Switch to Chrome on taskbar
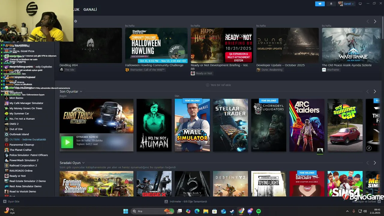Viewport: 384px width, 216px height. [241, 211]
